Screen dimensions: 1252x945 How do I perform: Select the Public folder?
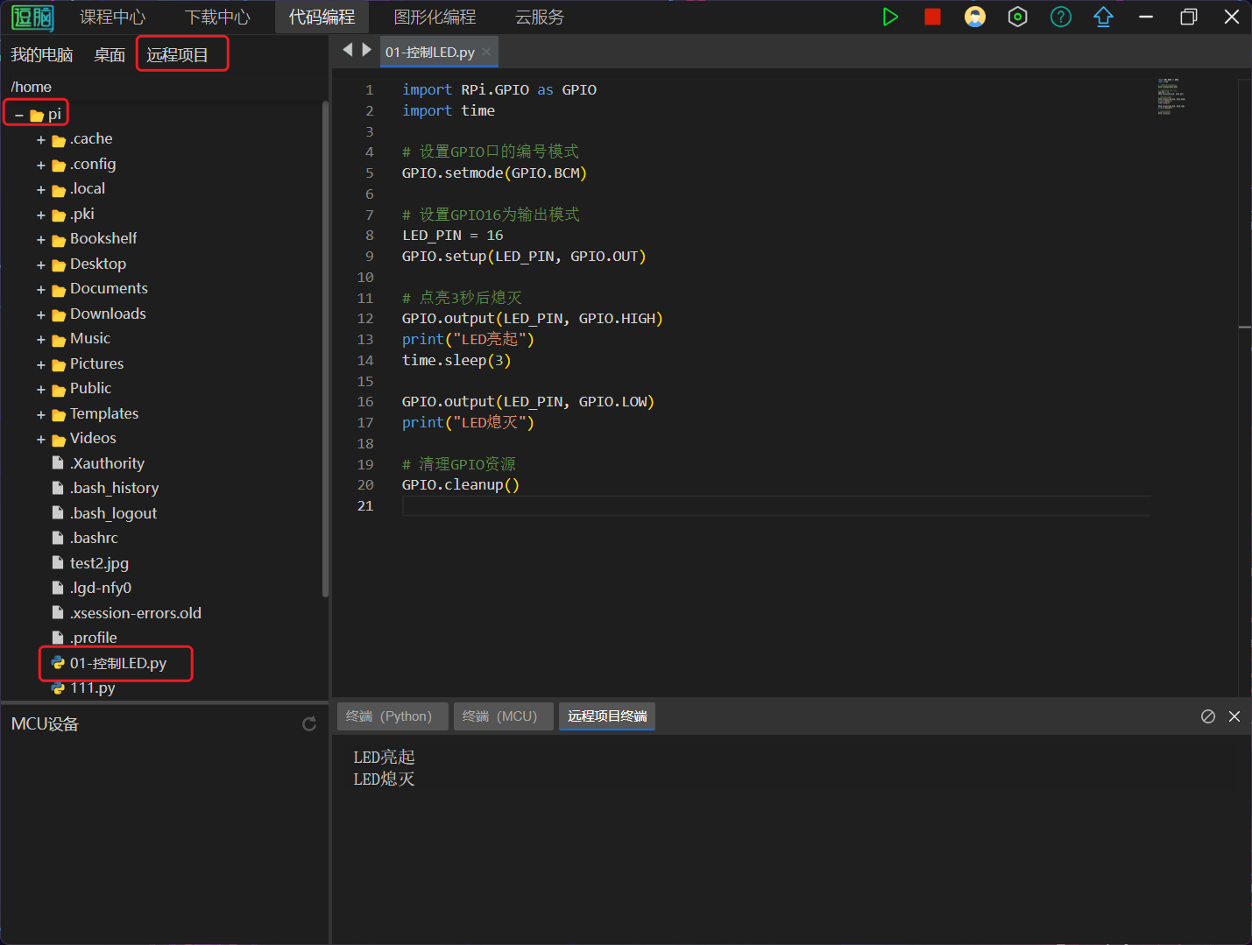click(x=90, y=388)
